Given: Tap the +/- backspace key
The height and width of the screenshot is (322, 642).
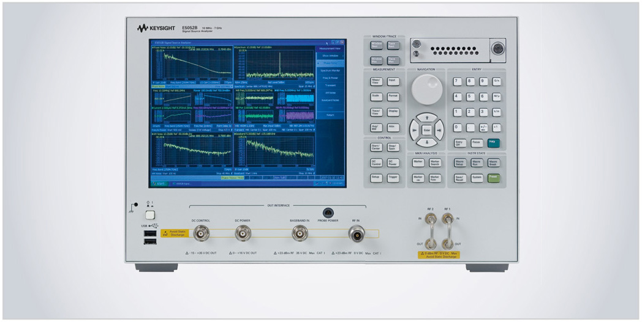Looking at the screenshot, I should point(483,128).
